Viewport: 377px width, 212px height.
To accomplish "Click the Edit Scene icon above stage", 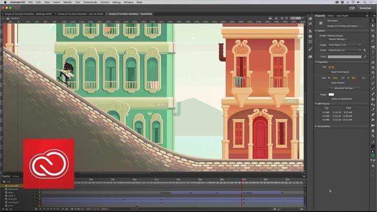I will pyautogui.click(x=270, y=18).
